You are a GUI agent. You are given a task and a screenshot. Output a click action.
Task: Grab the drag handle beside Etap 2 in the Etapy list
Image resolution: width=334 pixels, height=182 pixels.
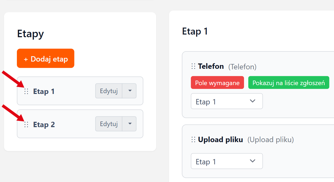pyautogui.click(x=26, y=124)
